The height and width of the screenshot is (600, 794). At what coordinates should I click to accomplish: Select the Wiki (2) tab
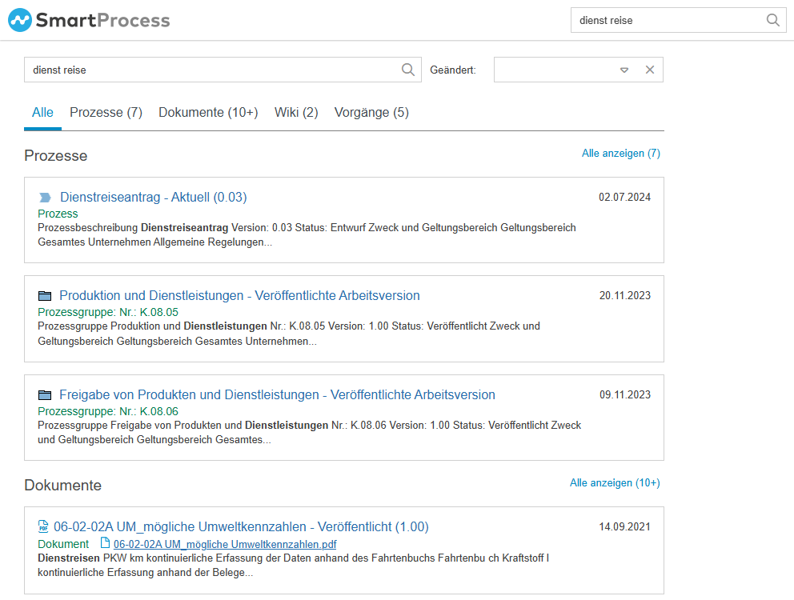(296, 113)
